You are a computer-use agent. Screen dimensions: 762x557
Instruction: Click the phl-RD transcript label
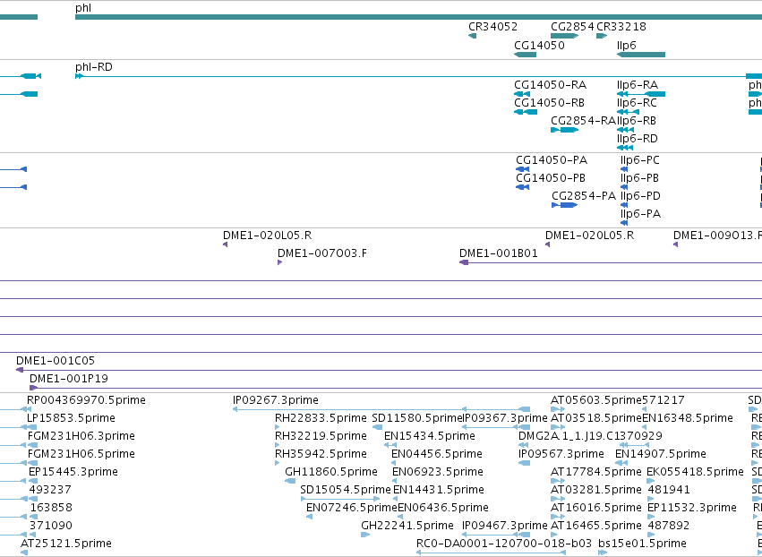[94, 67]
